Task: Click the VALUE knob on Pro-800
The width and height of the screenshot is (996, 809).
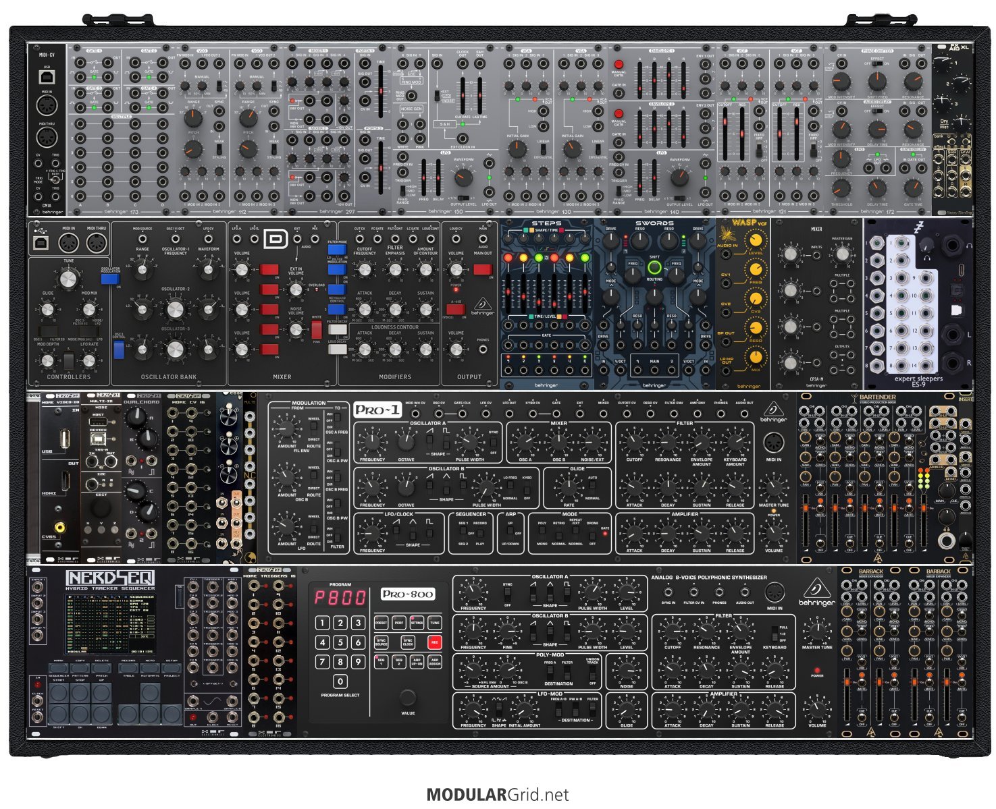Action: tap(408, 697)
